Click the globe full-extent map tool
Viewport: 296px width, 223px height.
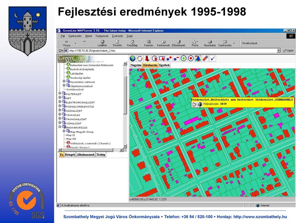click(x=133, y=58)
